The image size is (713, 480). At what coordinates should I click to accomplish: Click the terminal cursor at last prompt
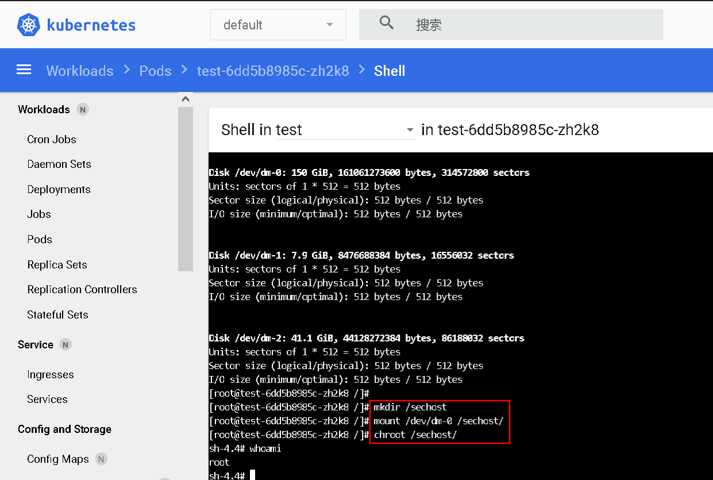click(x=252, y=475)
